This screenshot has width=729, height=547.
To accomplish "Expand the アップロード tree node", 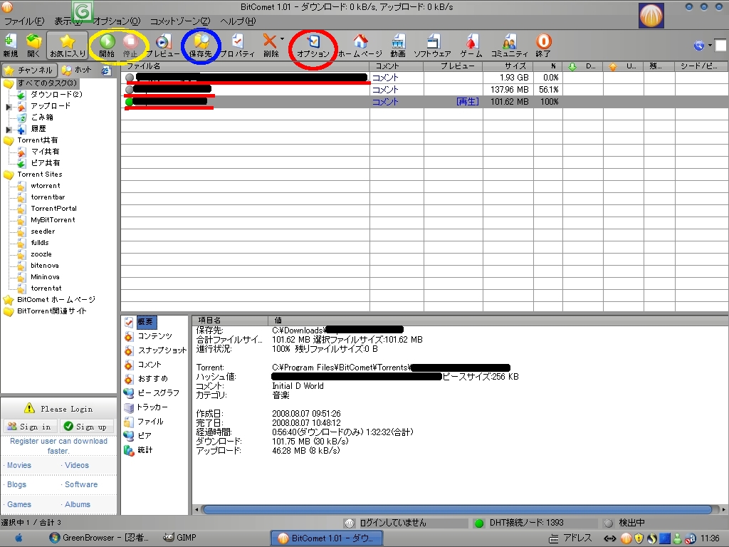I will point(8,107).
